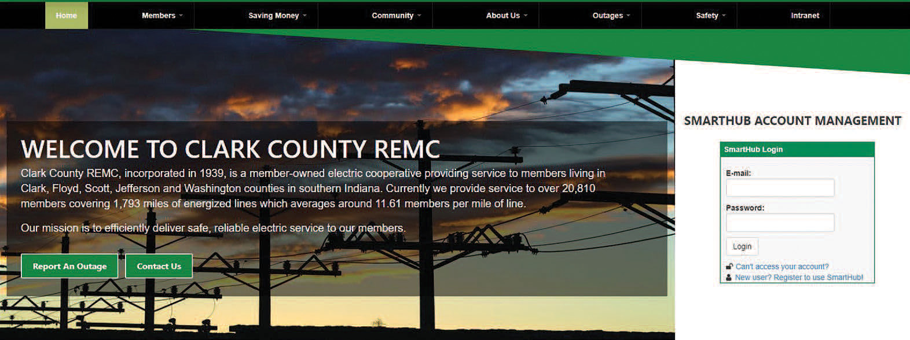Image resolution: width=910 pixels, height=340 pixels.
Task: Click the user icon beside the register link
Action: tap(729, 278)
